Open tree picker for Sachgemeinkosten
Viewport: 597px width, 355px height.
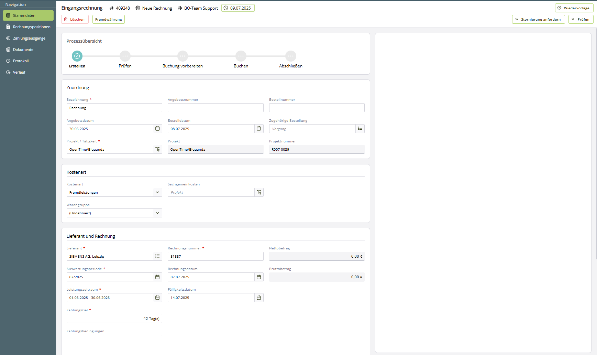click(259, 192)
